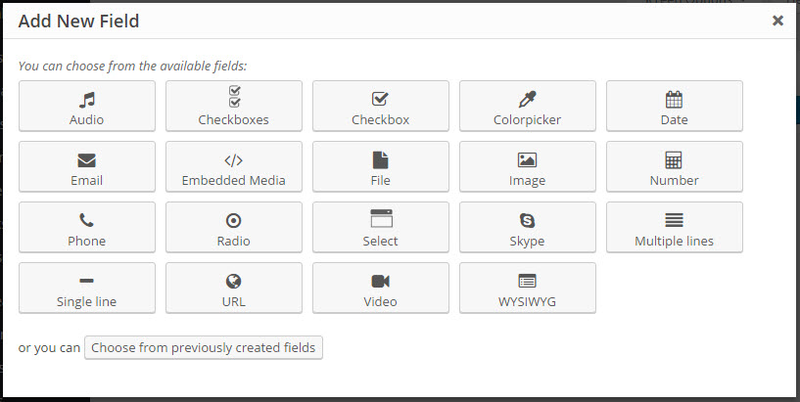Select the File field type
Screen dimensions: 800x402
[x=380, y=167]
